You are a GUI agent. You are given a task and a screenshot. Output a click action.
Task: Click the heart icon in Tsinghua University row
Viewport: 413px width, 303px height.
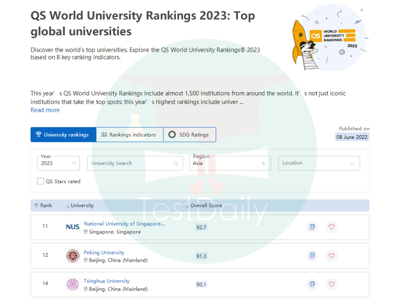coord(331,284)
